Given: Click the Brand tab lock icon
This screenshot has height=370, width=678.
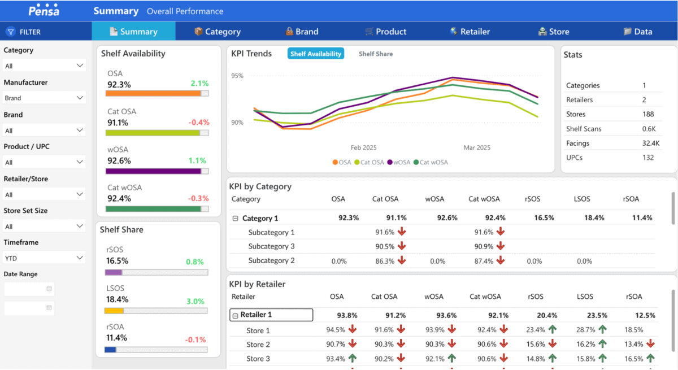Looking at the screenshot, I should (x=289, y=32).
